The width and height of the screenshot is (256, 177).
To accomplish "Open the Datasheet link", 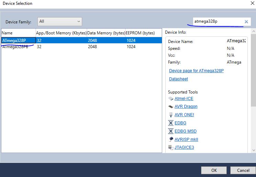I will 178,79.
